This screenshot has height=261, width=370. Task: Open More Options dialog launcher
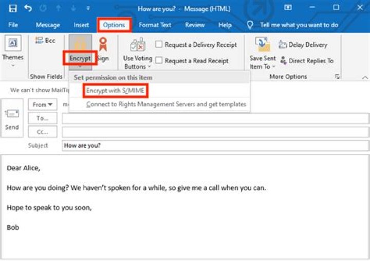337,77
